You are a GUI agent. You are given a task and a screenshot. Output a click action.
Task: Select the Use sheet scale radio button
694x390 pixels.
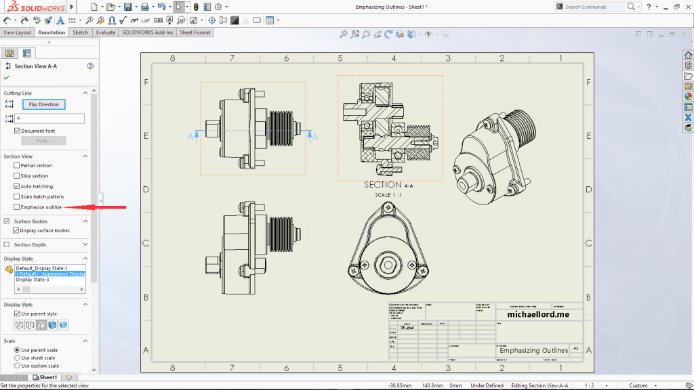[x=17, y=357]
